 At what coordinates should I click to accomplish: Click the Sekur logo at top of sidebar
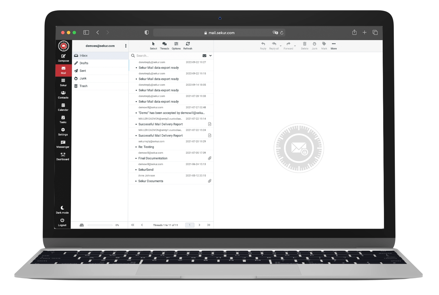click(64, 46)
